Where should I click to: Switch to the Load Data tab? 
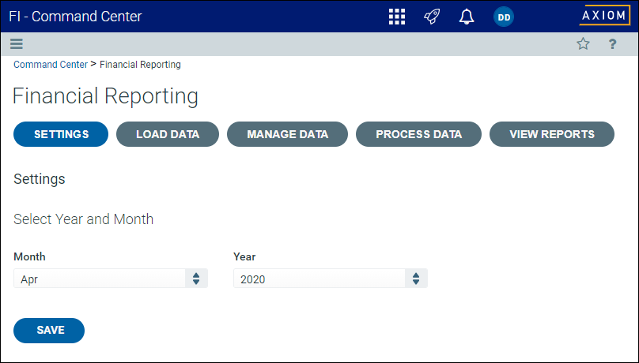click(x=168, y=134)
